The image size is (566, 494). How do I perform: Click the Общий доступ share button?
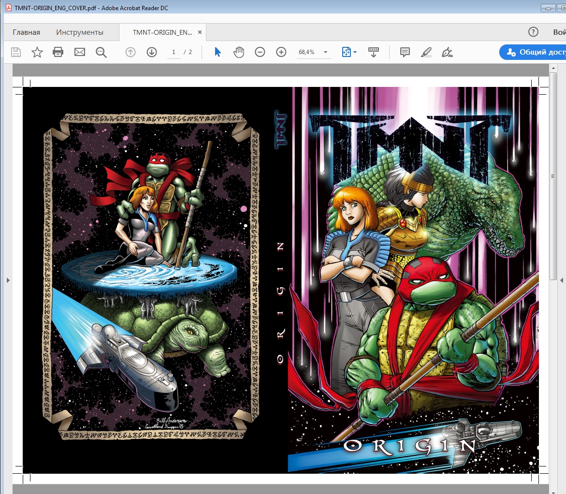tap(534, 52)
